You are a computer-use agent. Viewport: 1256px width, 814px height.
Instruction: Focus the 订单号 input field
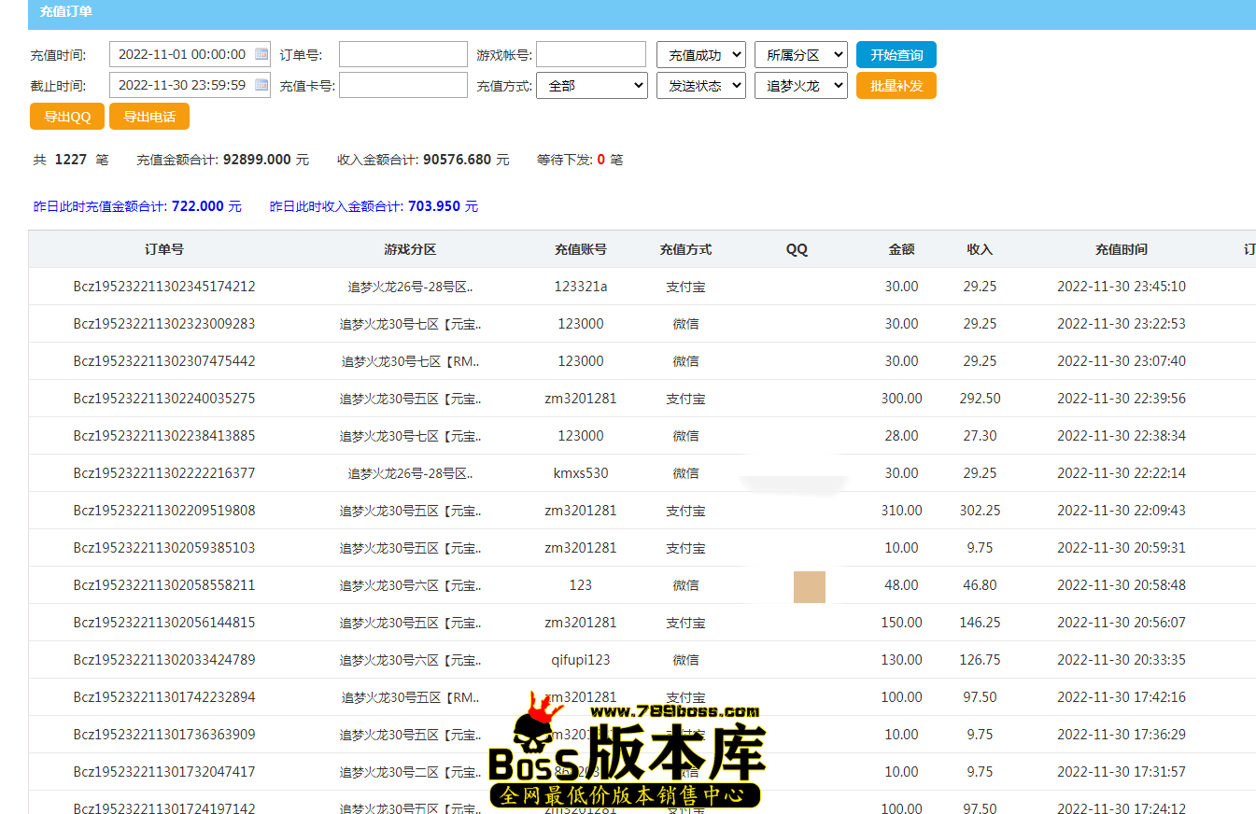402,55
